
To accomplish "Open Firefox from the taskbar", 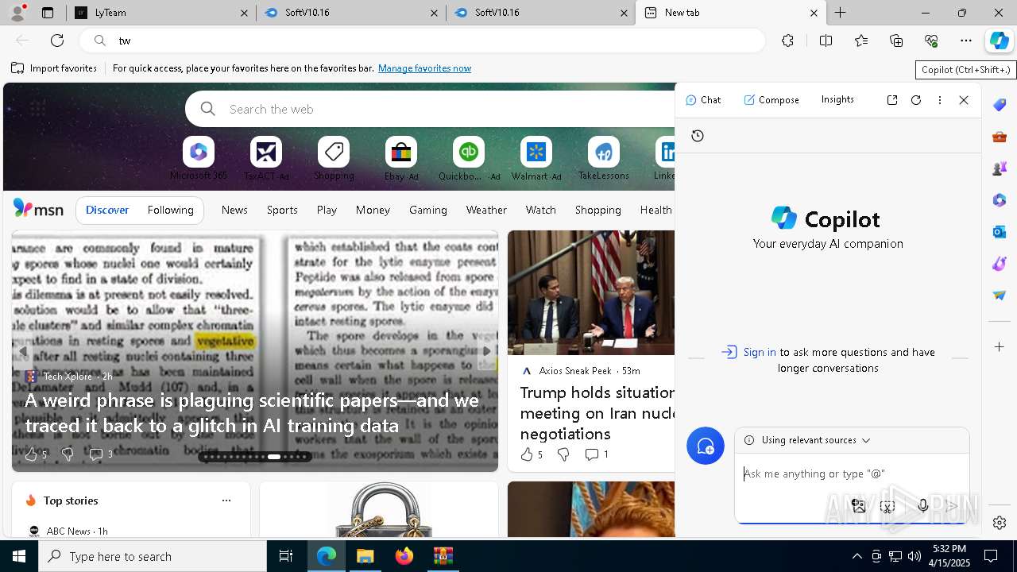I will [404, 556].
